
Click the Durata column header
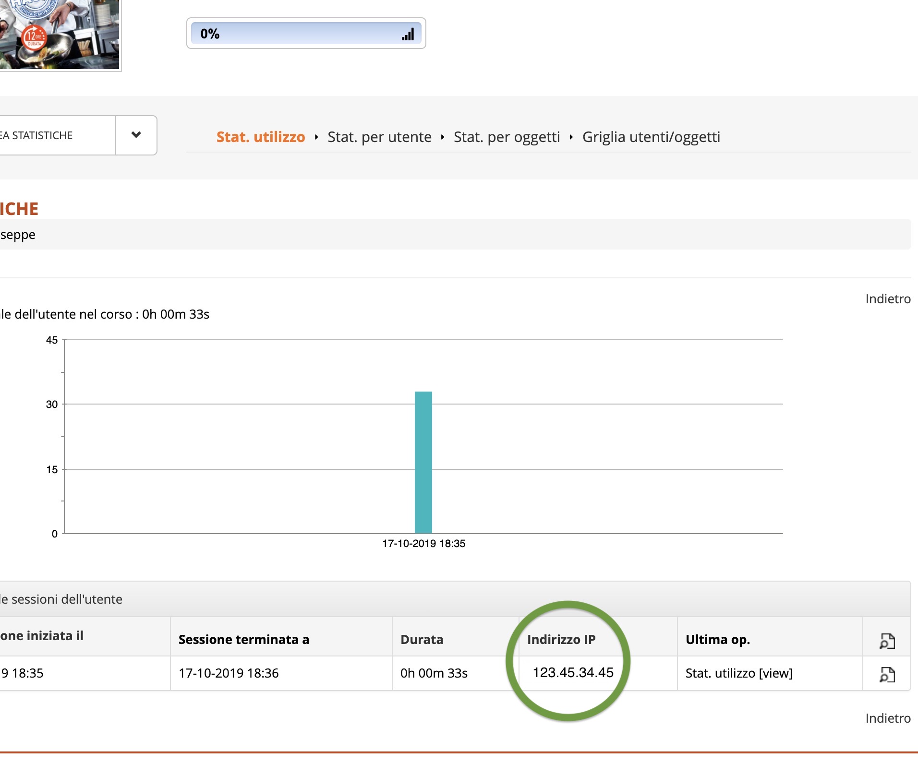tap(422, 640)
